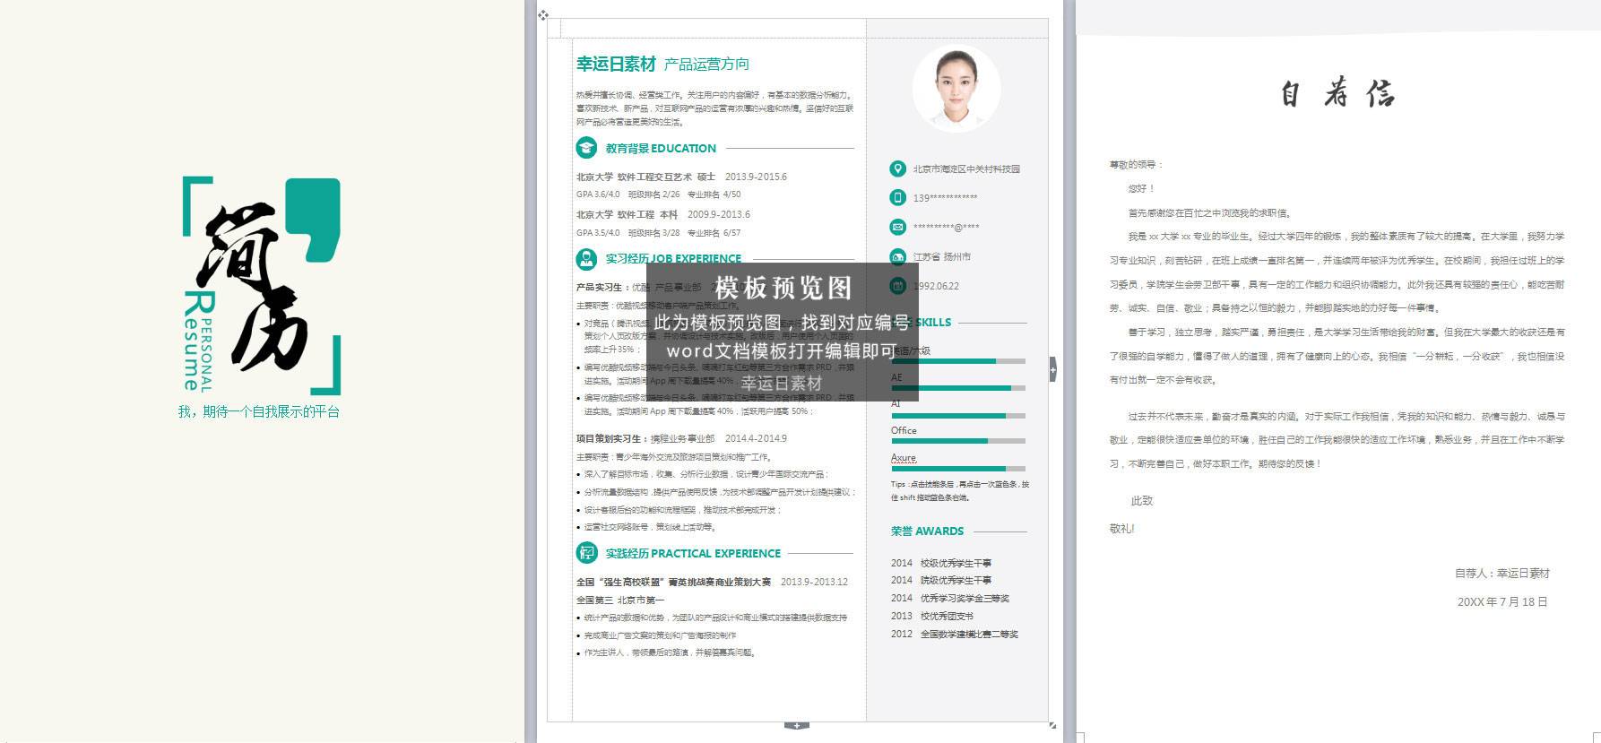Screen dimensions: 1601x743
Task: Click the 强生高校联盟 competition title line
Action: click(712, 582)
